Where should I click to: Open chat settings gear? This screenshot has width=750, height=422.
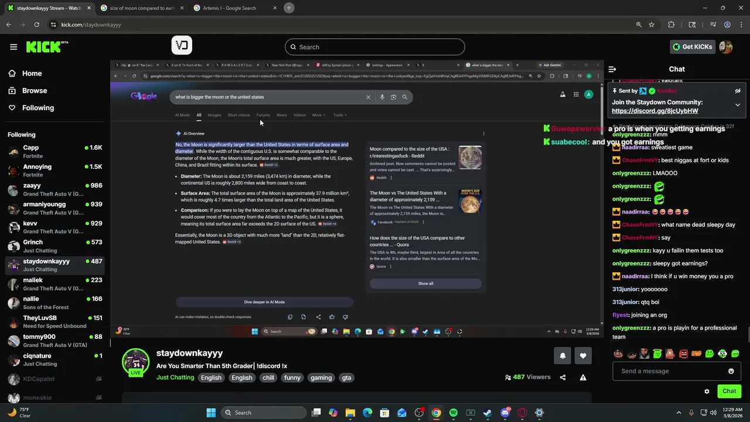707,391
